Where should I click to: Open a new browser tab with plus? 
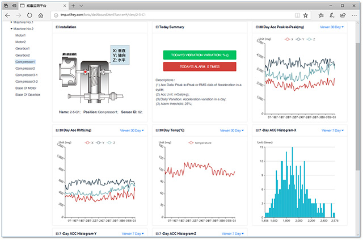(x=73, y=6)
